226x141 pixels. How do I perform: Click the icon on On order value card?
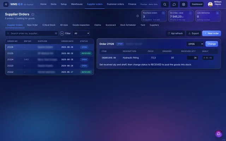click(x=190, y=13)
